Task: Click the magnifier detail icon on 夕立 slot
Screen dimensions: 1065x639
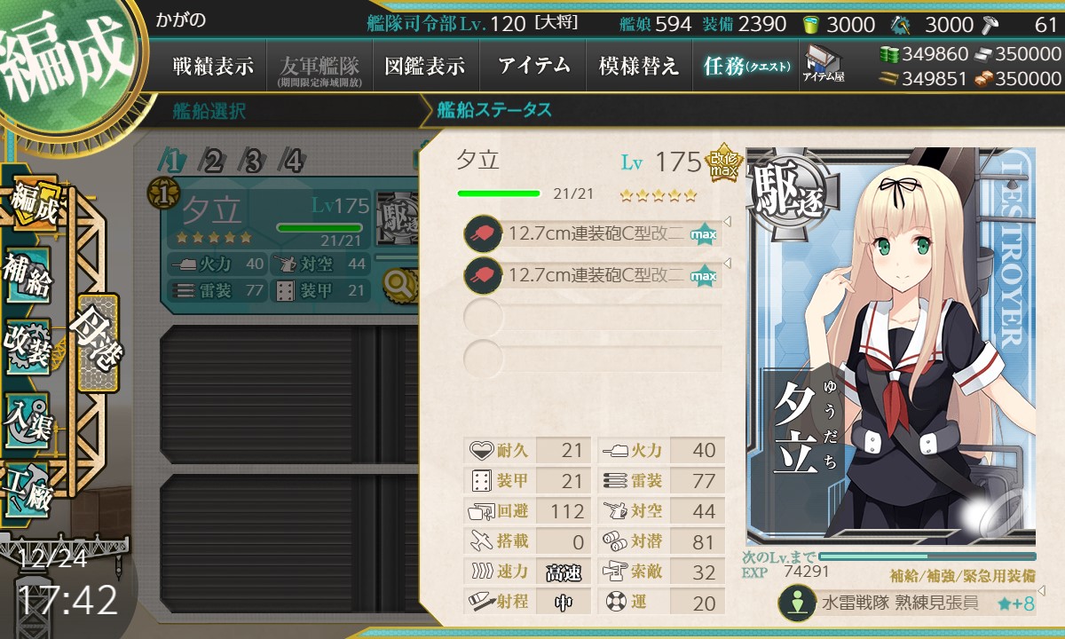Action: pos(397,284)
